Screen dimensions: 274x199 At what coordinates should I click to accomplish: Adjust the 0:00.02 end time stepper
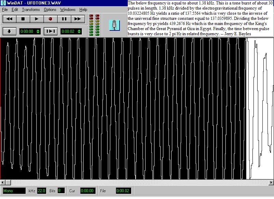pyautogui.click(x=79, y=31)
